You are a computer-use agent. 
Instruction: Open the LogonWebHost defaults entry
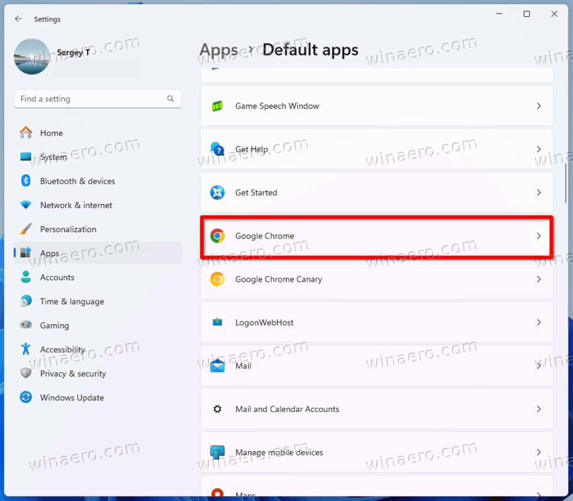[x=377, y=322]
